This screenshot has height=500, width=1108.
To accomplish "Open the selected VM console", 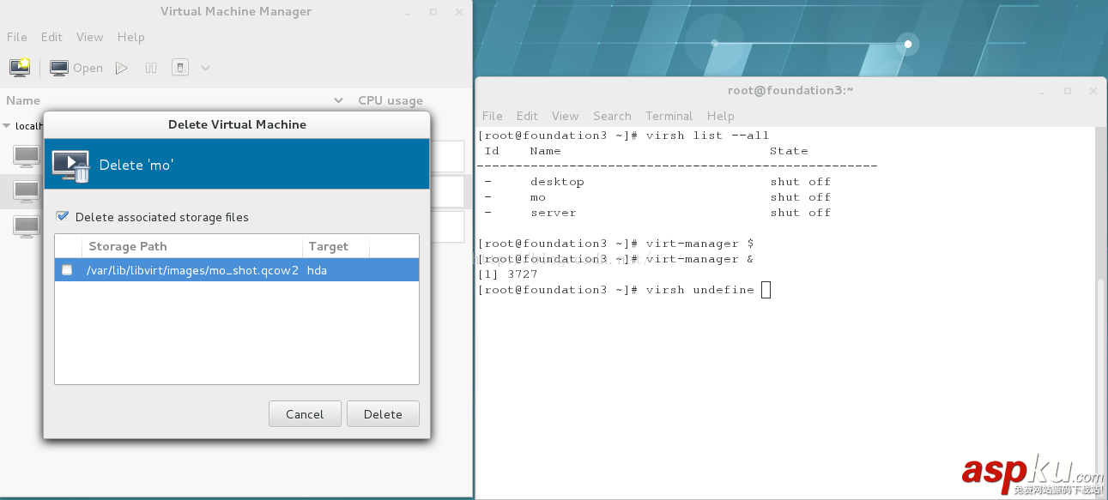I will (76, 68).
